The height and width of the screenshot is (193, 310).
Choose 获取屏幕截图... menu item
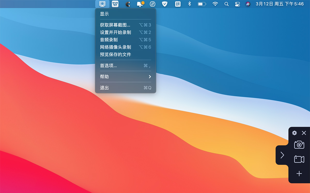126,25
